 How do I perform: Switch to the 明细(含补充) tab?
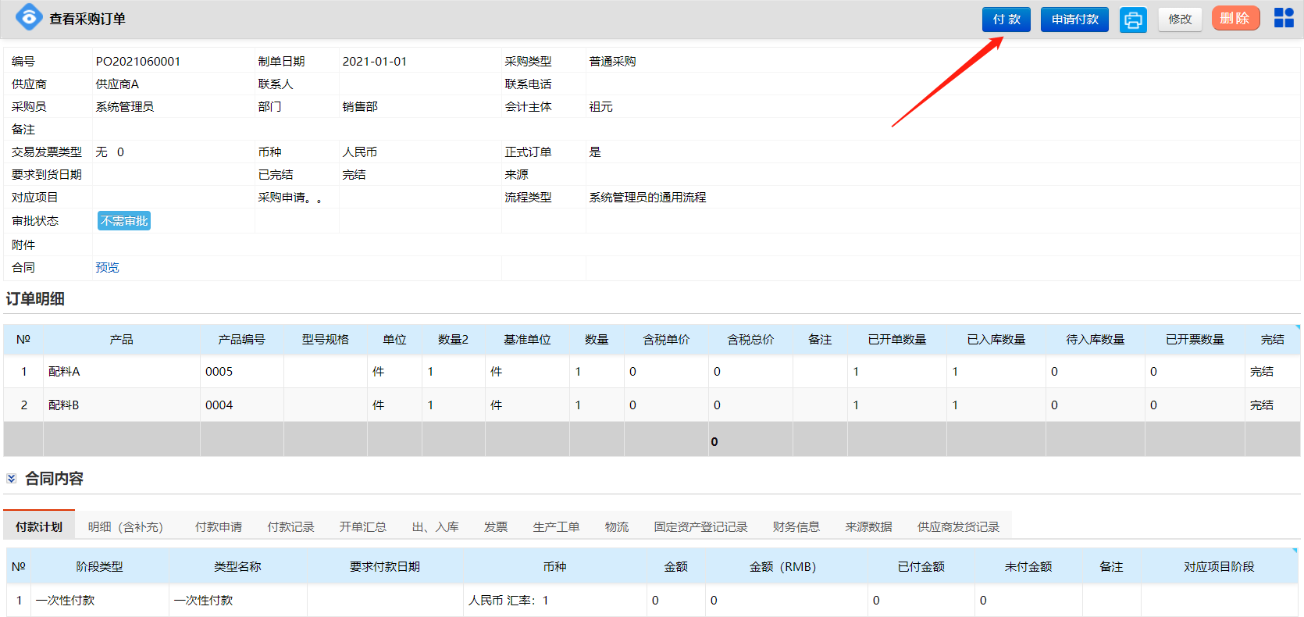[x=126, y=527]
